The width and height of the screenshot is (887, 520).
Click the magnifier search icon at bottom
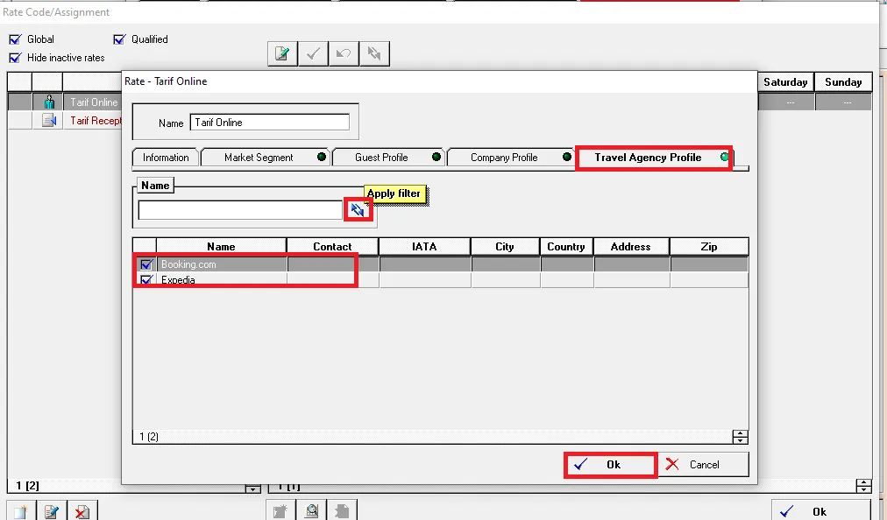[x=312, y=511]
